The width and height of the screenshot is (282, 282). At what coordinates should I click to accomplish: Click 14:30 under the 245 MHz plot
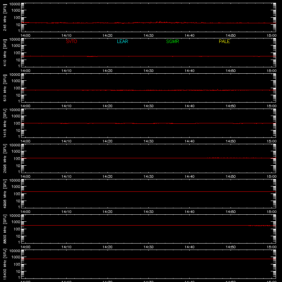coord(148,36)
